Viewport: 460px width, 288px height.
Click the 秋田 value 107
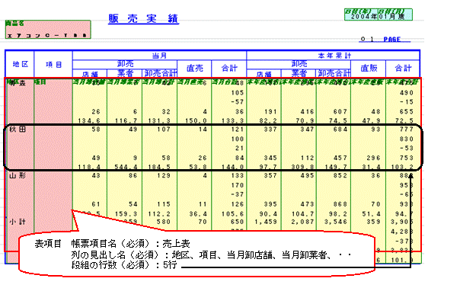pos(164,130)
